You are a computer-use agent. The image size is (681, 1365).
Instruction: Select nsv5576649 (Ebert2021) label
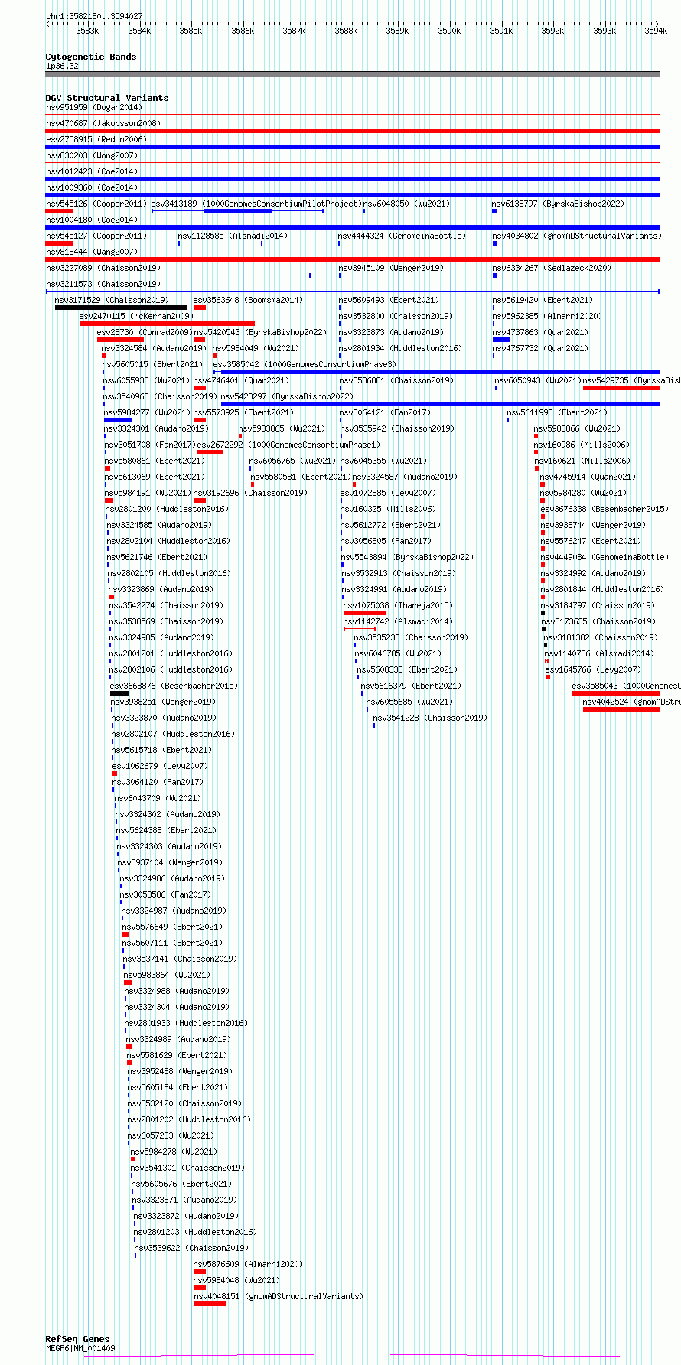173,927
